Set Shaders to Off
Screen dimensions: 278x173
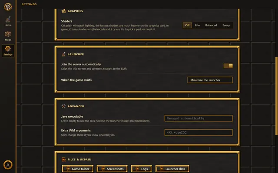tap(187, 25)
